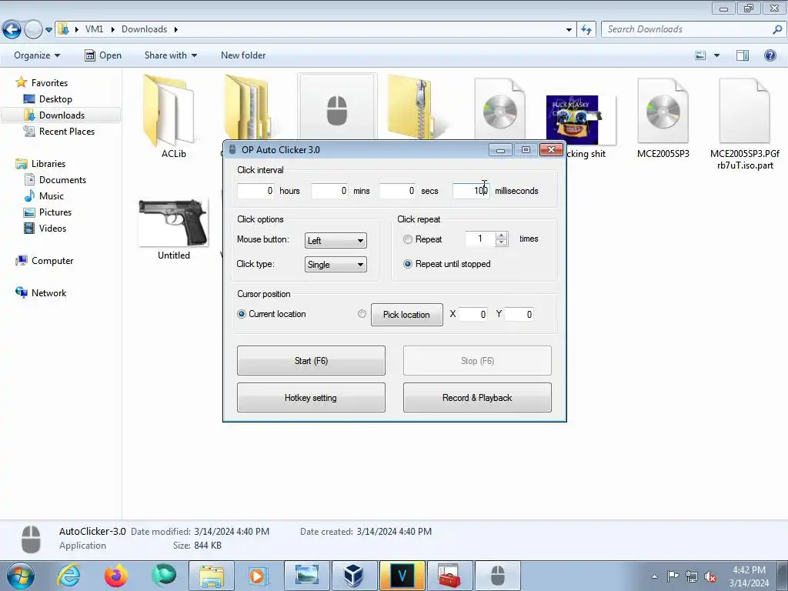Click the search magnifier icon
The width and height of the screenshot is (788, 591).
[777, 30]
